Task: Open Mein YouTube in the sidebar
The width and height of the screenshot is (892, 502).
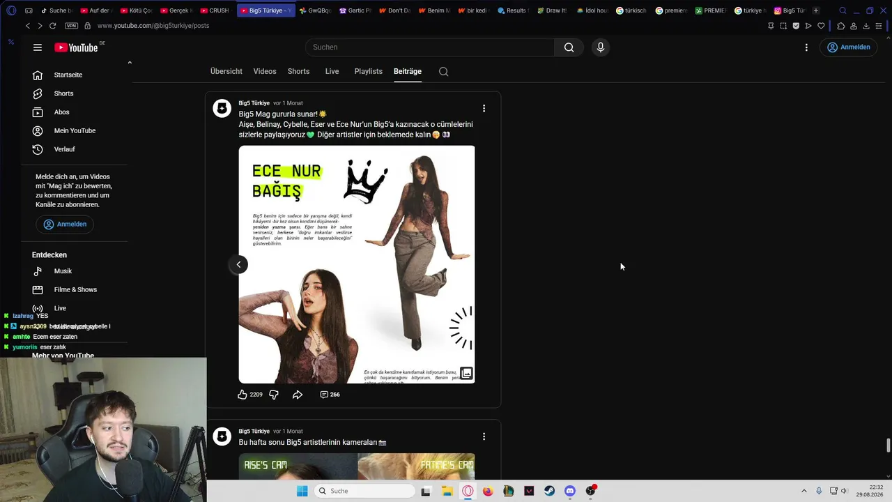Action: pyautogui.click(x=75, y=130)
